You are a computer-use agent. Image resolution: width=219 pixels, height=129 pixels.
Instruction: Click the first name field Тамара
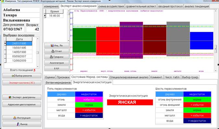click(21, 15)
